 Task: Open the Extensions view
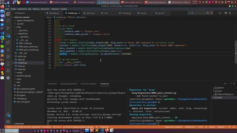pos(8,42)
